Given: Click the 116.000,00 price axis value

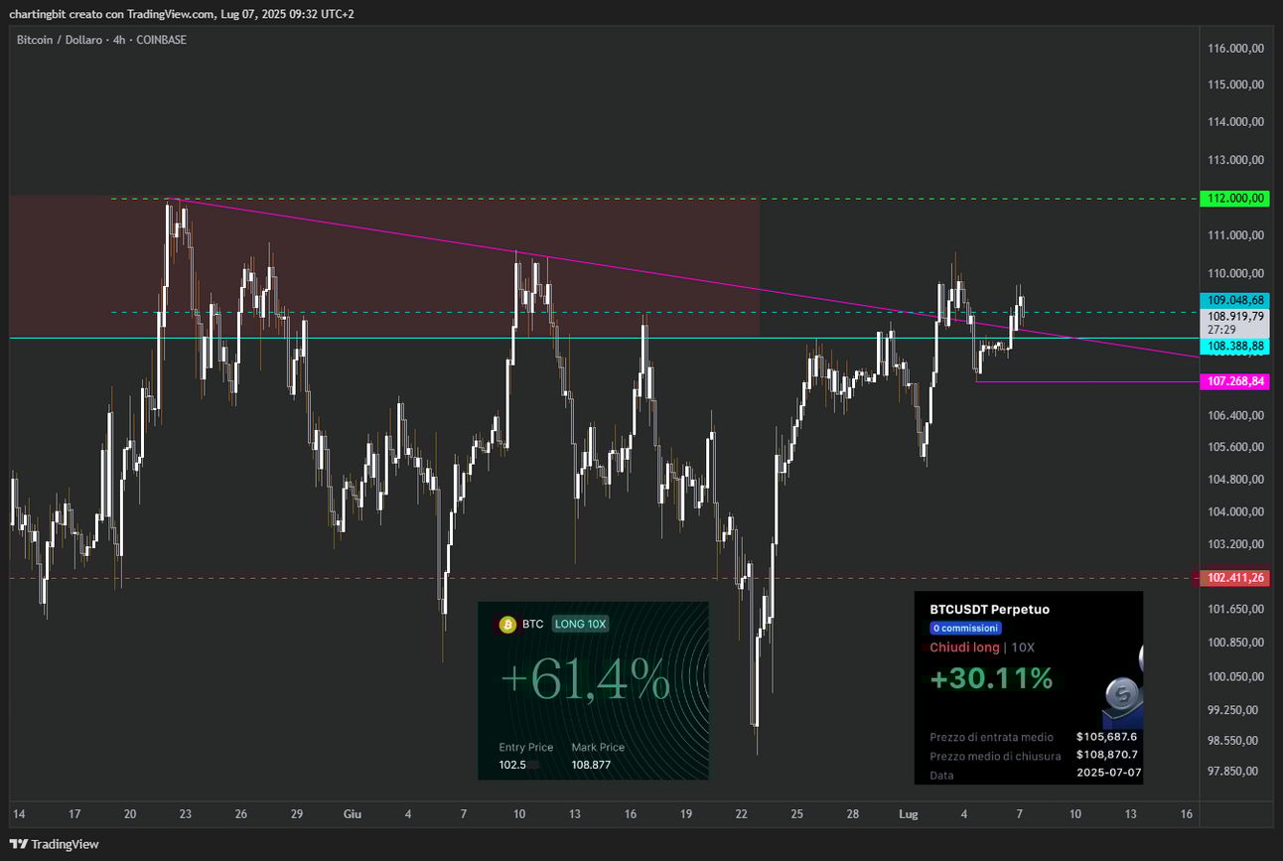Looking at the screenshot, I should [x=1235, y=49].
